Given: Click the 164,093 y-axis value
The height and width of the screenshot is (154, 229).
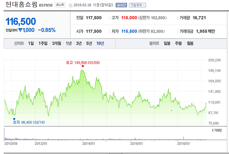Looking at the screenshot, I should tap(214, 81).
